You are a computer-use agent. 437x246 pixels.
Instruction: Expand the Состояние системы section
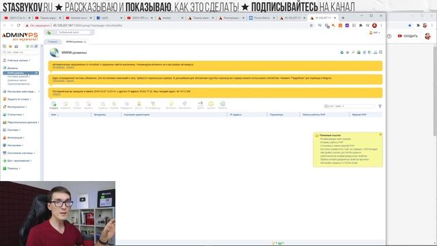19,153
